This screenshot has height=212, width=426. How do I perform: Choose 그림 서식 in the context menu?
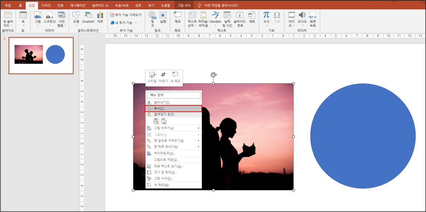coord(174,178)
